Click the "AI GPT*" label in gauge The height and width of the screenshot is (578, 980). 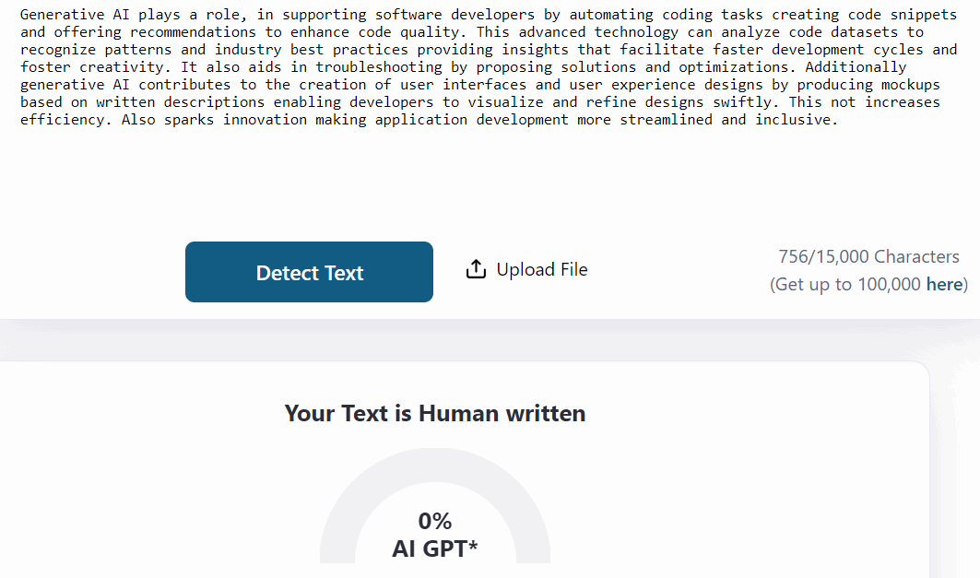tap(435, 549)
